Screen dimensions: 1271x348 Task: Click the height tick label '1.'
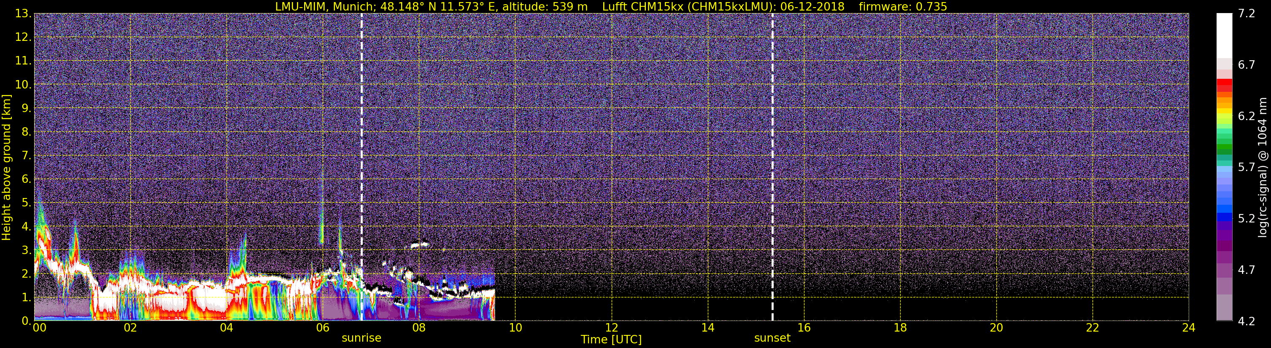tap(26, 297)
